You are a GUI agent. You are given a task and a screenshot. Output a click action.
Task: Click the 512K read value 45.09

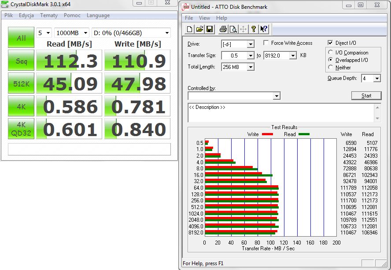(x=69, y=83)
